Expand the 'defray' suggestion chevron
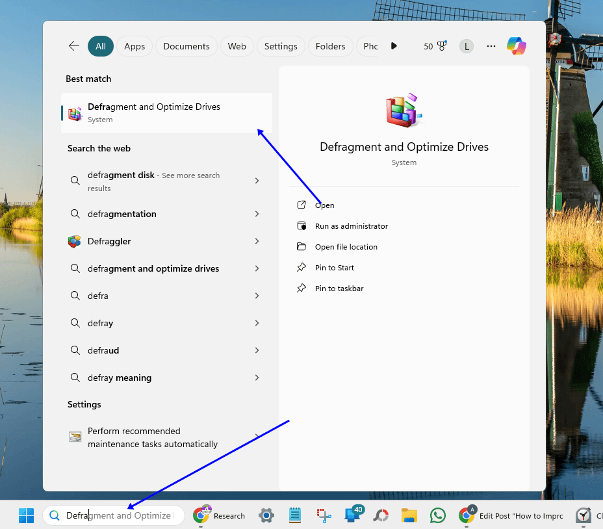Screen dimensions: 603x529 [257, 323]
